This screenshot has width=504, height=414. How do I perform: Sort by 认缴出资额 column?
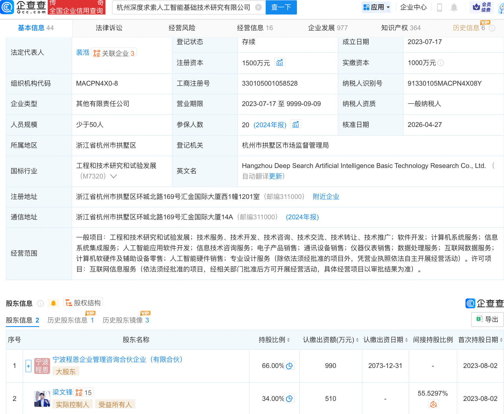[x=357, y=340]
